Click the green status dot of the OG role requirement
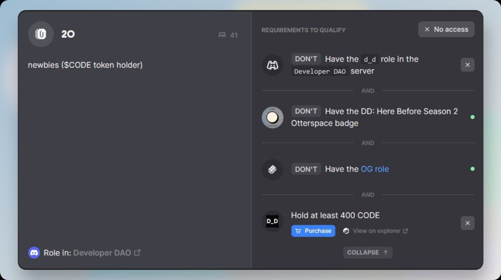This screenshot has width=501, height=280. pos(472,169)
